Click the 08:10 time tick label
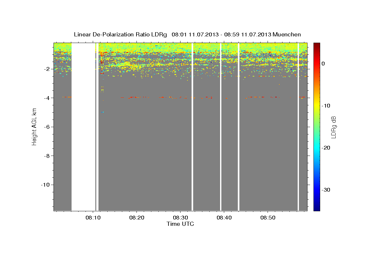The height and width of the screenshot is (253, 380). coord(93,218)
